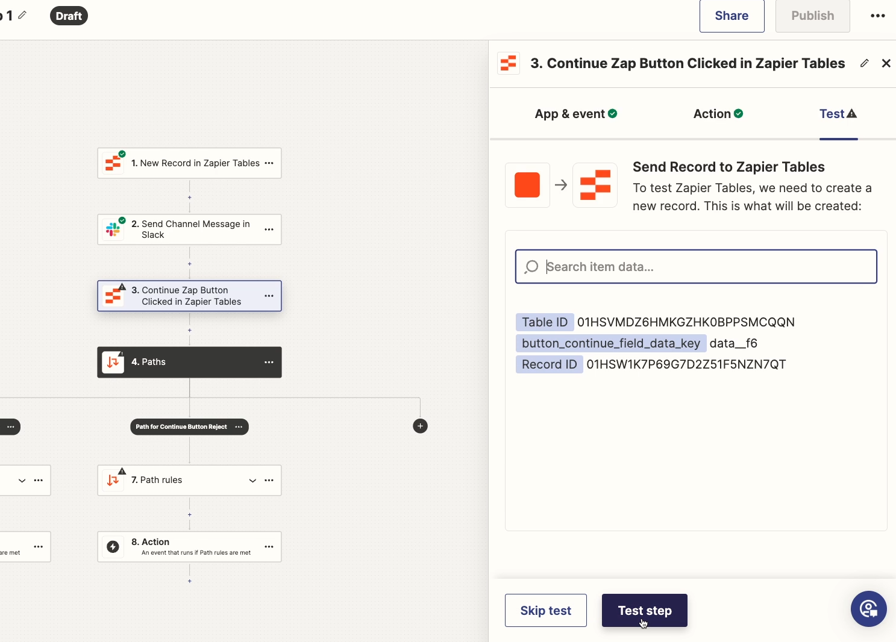
Task: Click the pencil icon to rename step 3
Action: point(865,63)
